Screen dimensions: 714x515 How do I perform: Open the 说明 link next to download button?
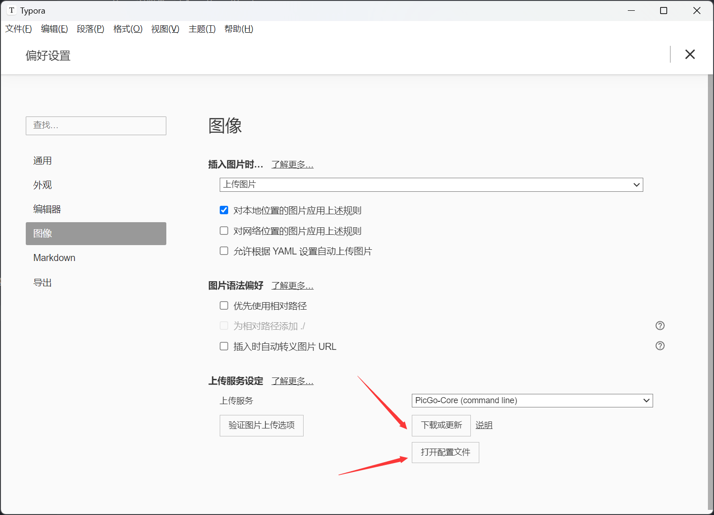[x=484, y=425]
